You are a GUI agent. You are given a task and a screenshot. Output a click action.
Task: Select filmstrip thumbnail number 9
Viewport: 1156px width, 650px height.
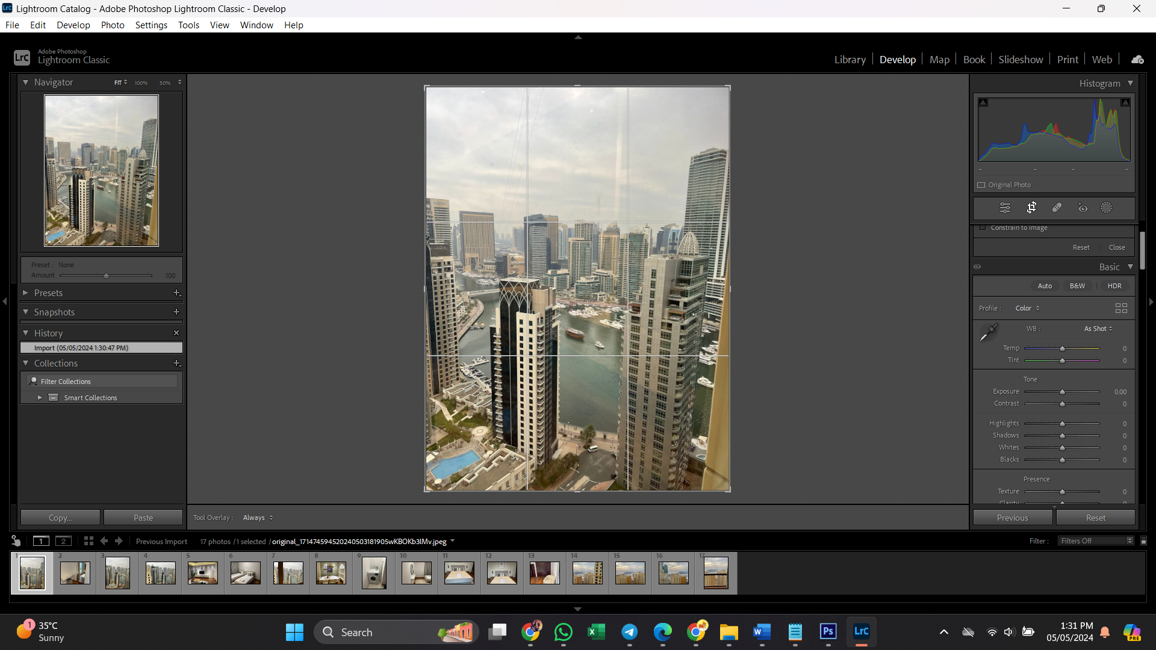pyautogui.click(x=374, y=573)
